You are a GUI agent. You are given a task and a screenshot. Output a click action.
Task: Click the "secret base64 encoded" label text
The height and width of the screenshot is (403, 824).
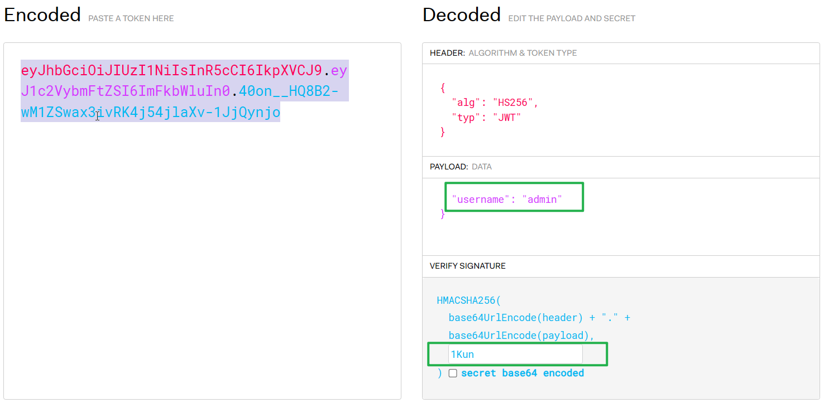point(522,373)
